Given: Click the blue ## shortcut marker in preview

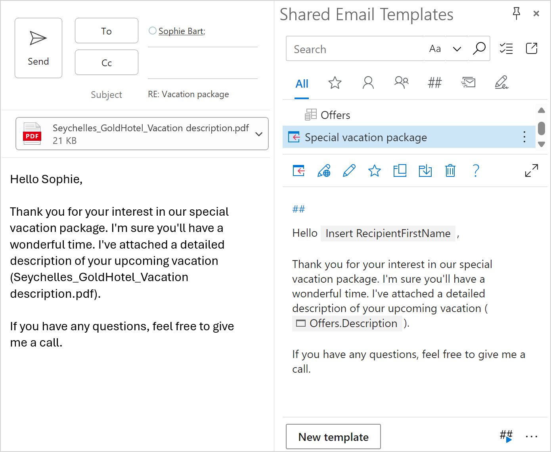Looking at the screenshot, I should coord(298,209).
